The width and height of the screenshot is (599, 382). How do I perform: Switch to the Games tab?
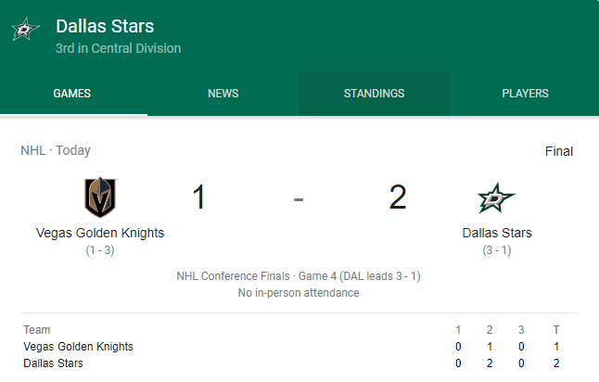71,94
